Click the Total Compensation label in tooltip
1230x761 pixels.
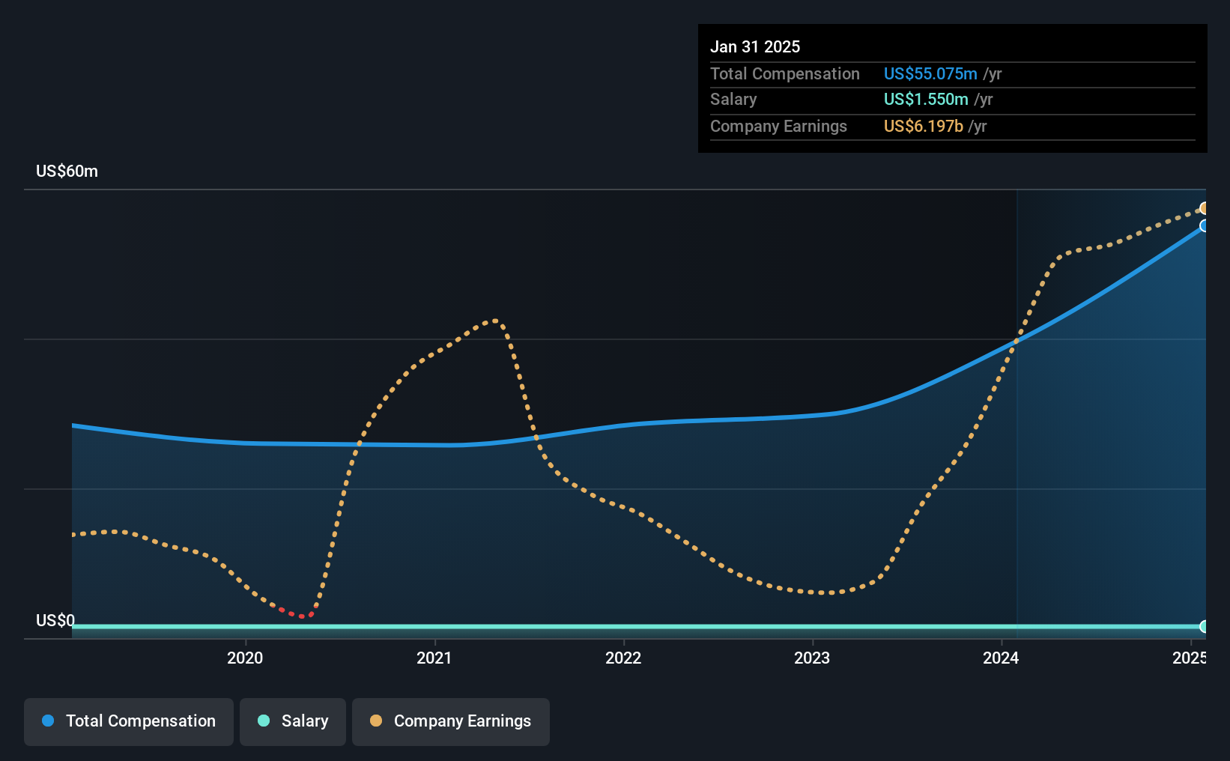pos(785,73)
